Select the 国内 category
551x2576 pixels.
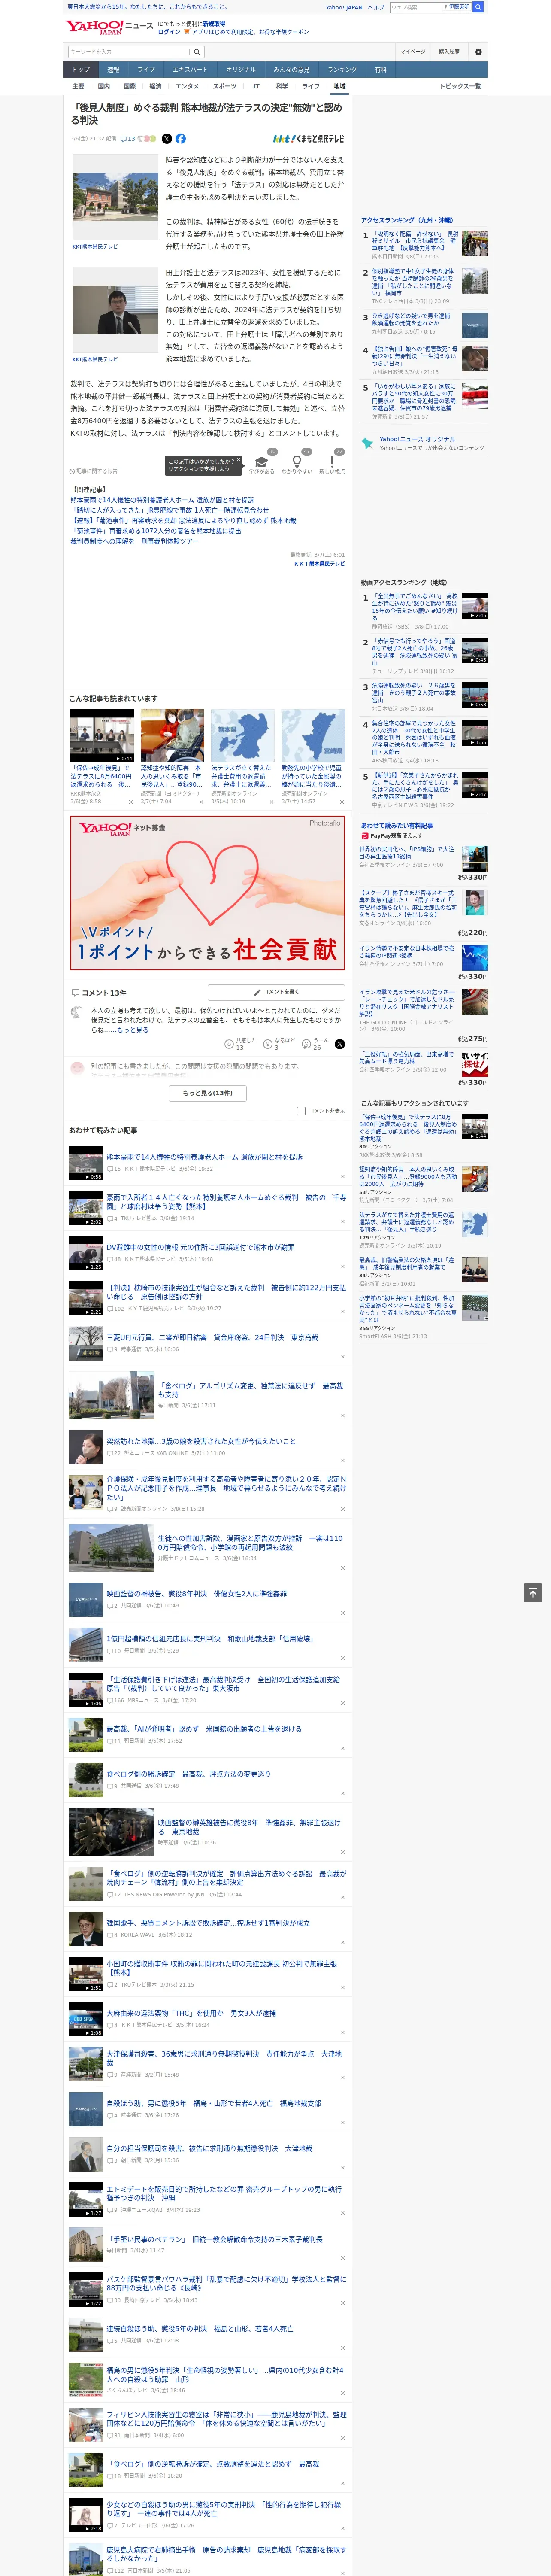pos(104,86)
